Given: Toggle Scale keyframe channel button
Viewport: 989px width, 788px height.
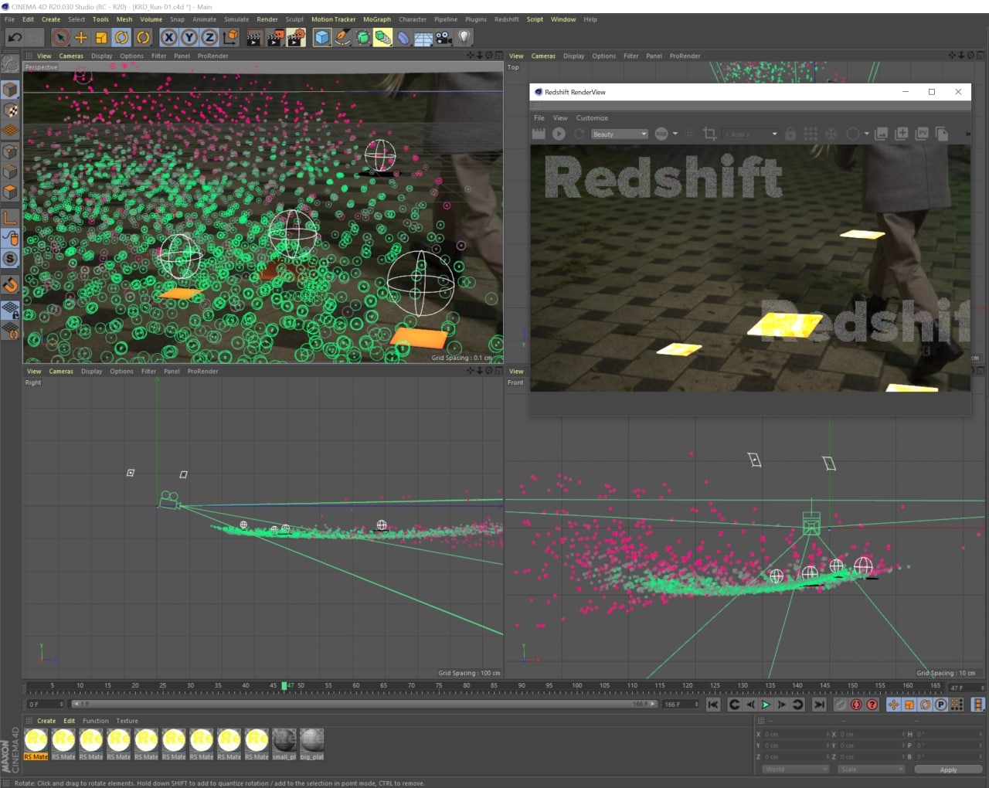Looking at the screenshot, I should point(909,705).
